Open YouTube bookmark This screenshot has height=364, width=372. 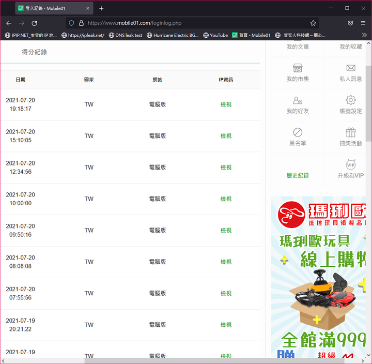(215, 35)
